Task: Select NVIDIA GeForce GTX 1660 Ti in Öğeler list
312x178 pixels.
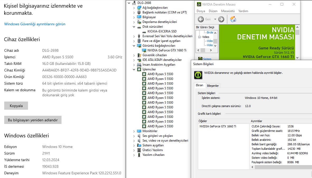Action: click(218, 126)
